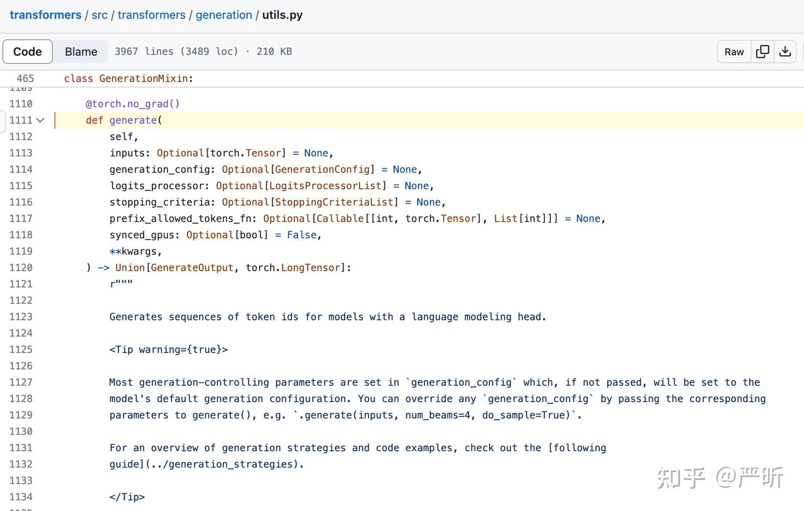Click generate function name in code

click(133, 120)
